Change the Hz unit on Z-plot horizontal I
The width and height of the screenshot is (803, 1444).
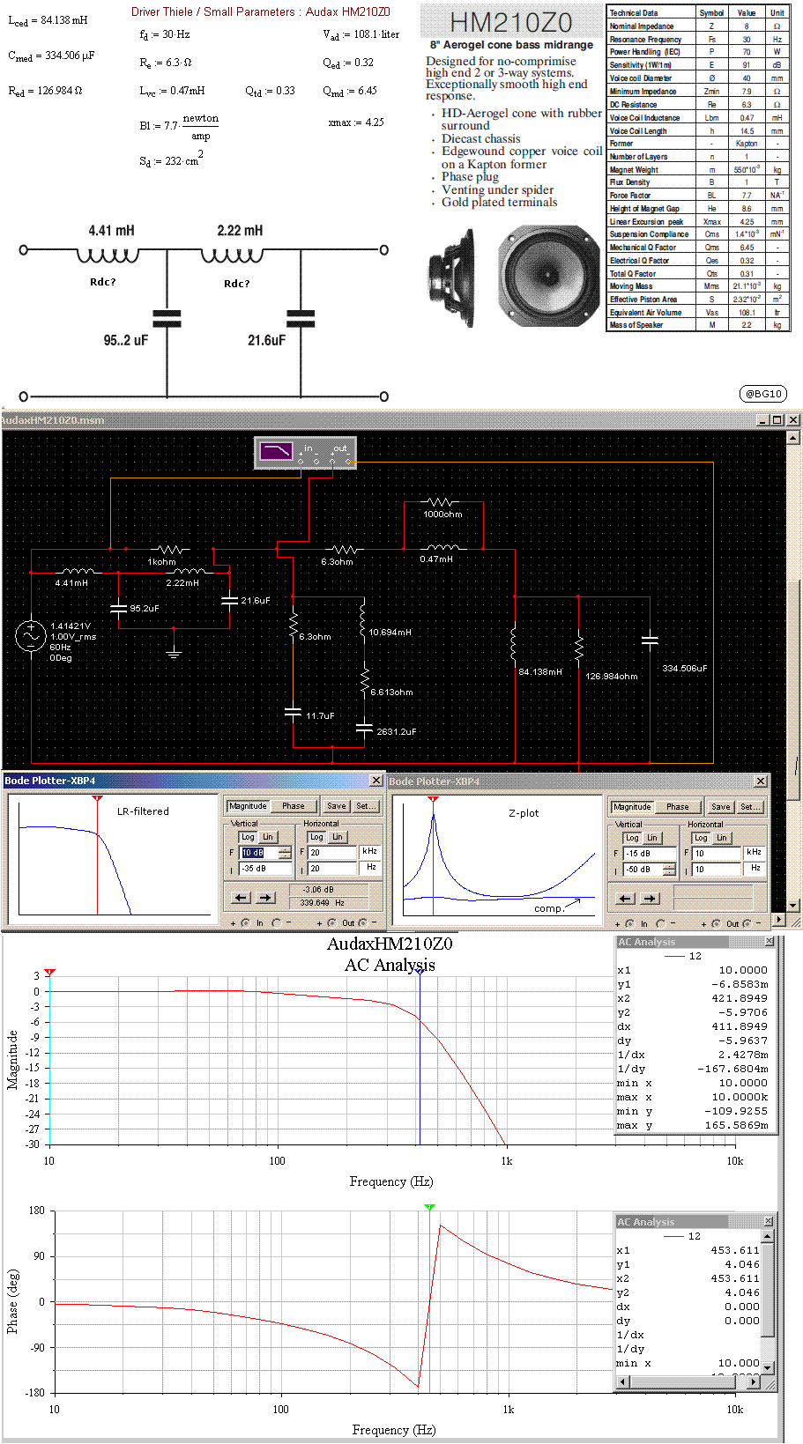[x=754, y=869]
